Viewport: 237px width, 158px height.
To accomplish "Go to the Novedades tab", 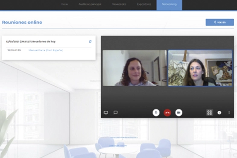I will pyautogui.click(x=119, y=4).
